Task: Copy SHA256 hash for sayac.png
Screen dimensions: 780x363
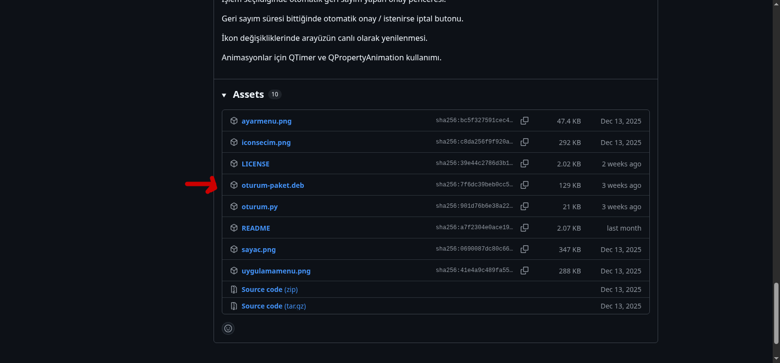Action: 525,249
